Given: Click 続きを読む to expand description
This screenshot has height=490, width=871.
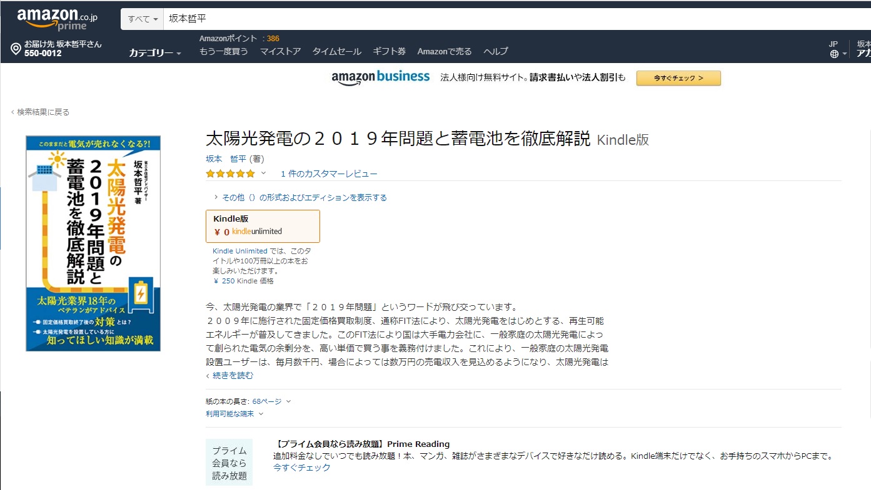Looking at the screenshot, I should click(233, 375).
